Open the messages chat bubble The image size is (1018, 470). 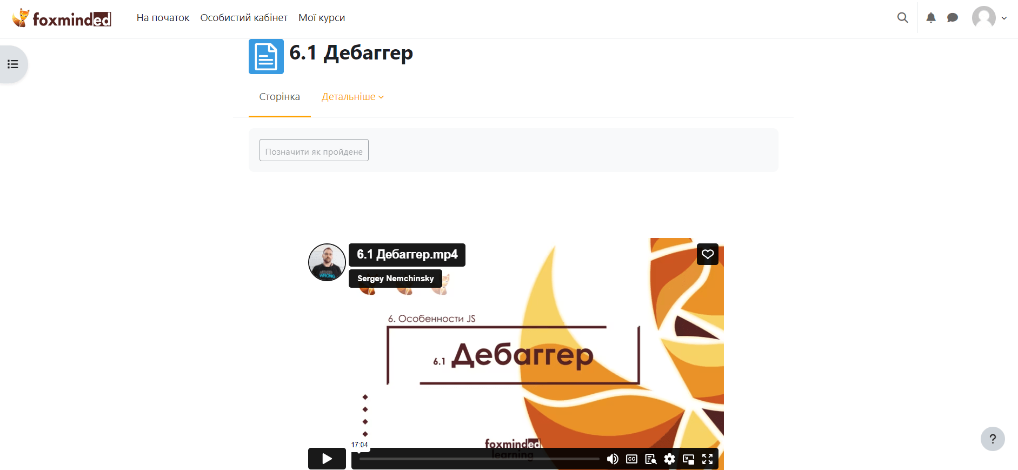click(x=953, y=18)
